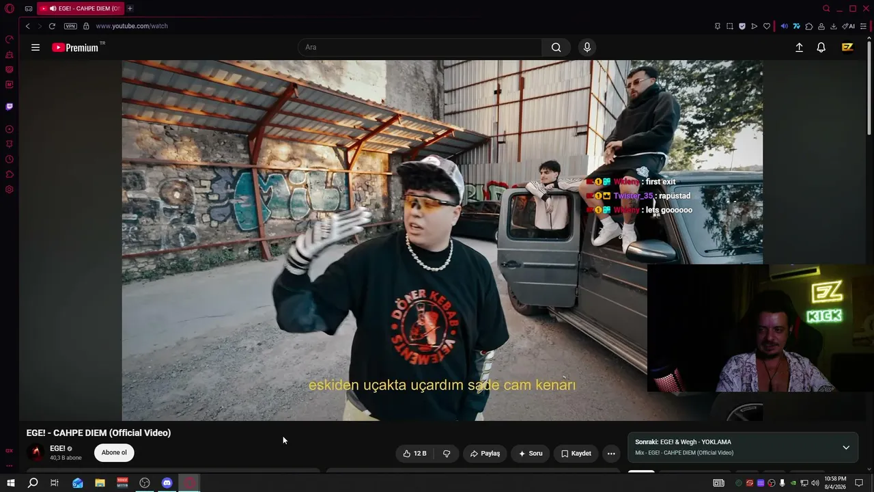The height and width of the screenshot is (492, 874).
Task: Open the taskbar clock showing 10:58 PM
Action: [x=835, y=483]
